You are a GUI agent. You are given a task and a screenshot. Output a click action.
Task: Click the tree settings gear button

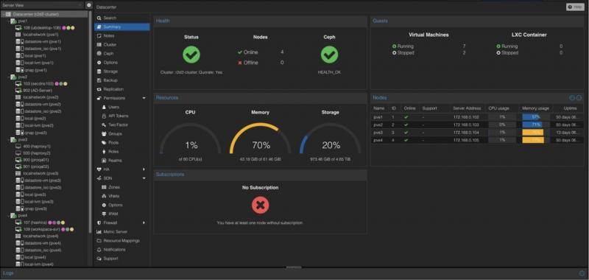pos(88,5)
